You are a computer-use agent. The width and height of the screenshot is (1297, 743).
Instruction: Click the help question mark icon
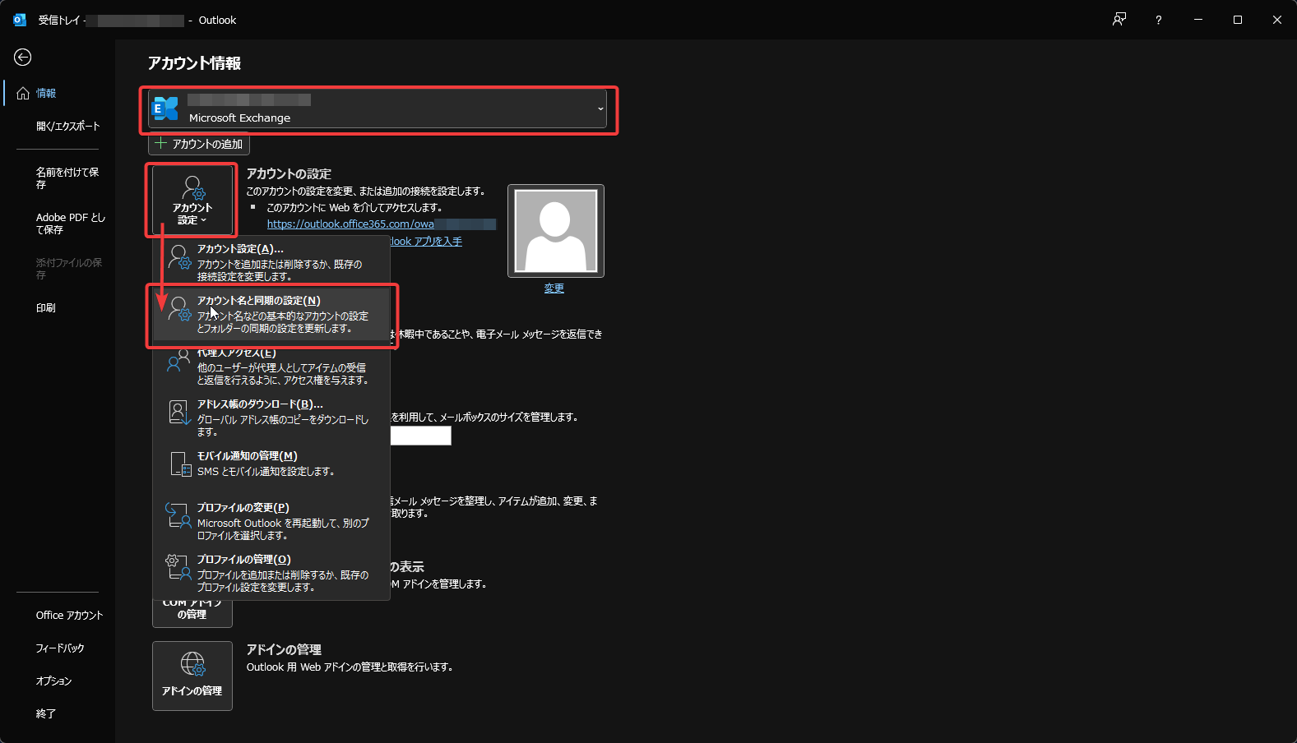1158,20
